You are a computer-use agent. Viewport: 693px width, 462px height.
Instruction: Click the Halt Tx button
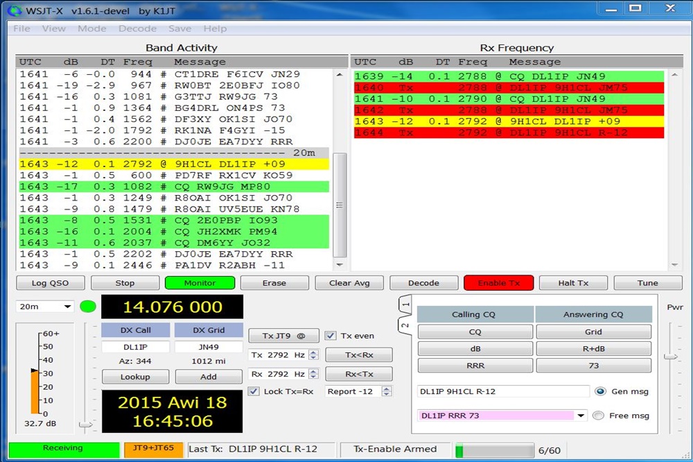coord(573,283)
